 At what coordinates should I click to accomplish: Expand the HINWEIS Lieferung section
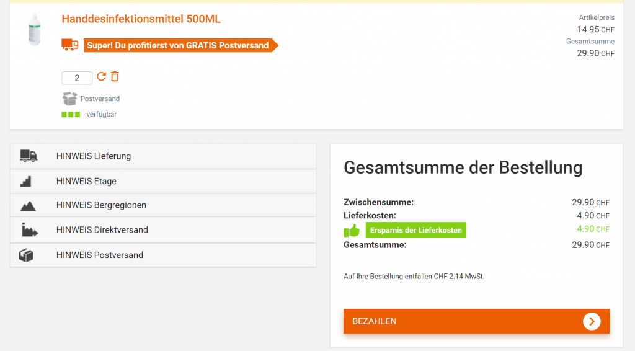click(x=94, y=156)
